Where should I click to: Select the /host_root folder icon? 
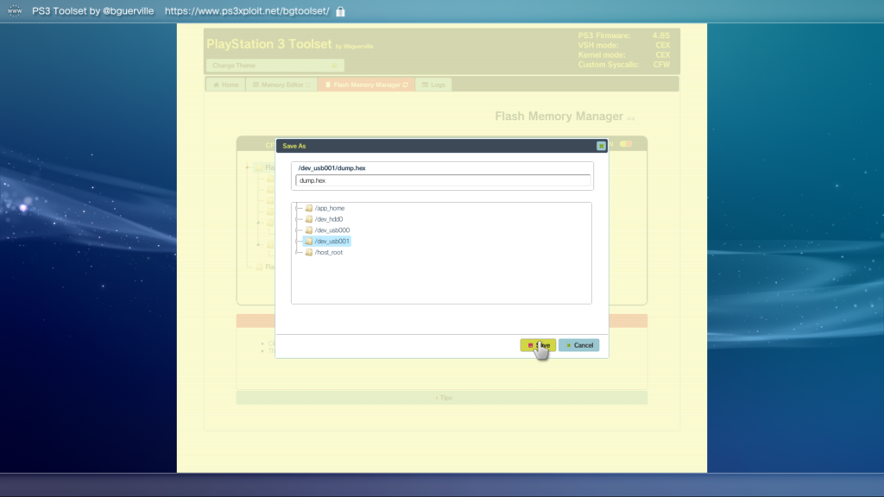click(308, 253)
